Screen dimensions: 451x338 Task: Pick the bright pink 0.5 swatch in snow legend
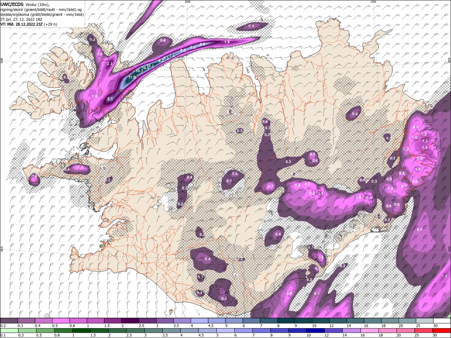click(x=61, y=321)
